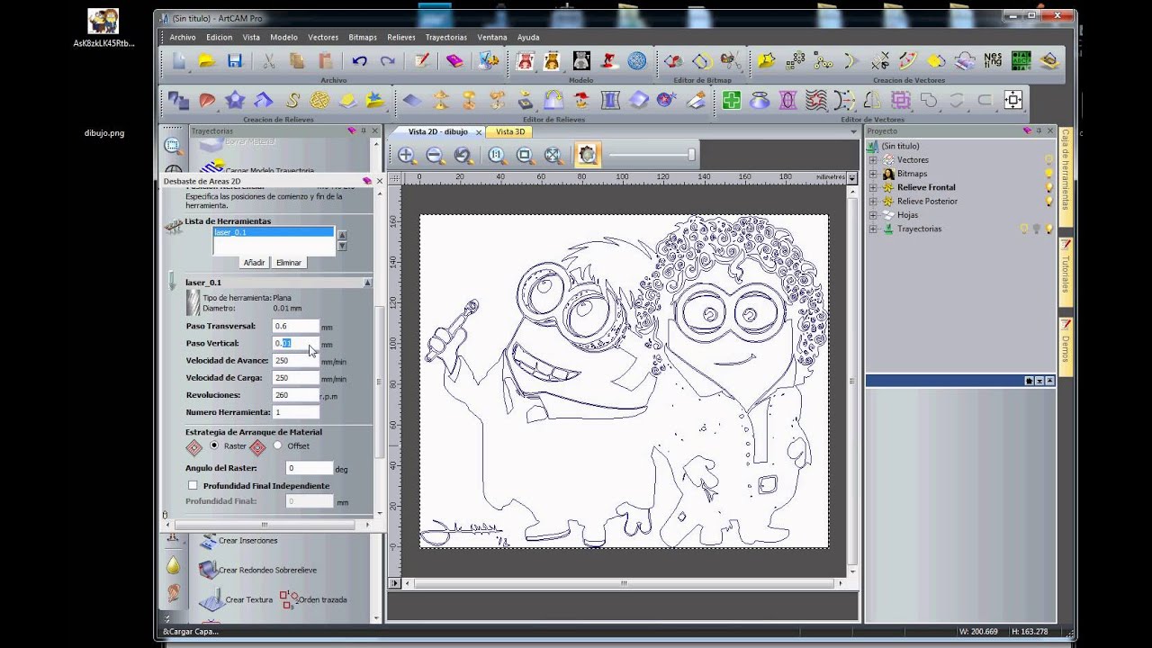Click the 2D view contrast slider handle
The height and width of the screenshot is (648, 1152).
point(691,155)
